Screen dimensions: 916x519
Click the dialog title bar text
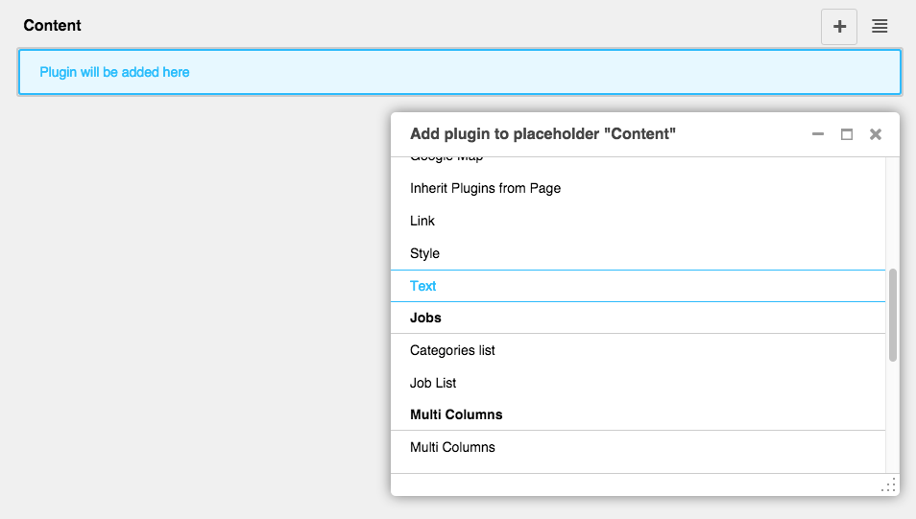(542, 134)
